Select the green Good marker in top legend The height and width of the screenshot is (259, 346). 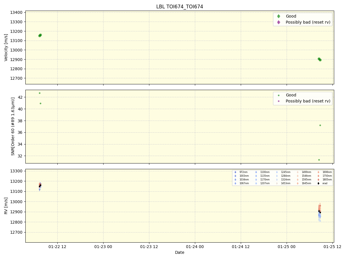coord(279,16)
